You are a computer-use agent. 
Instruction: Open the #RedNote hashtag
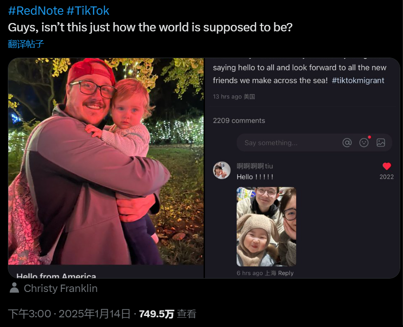pos(36,11)
